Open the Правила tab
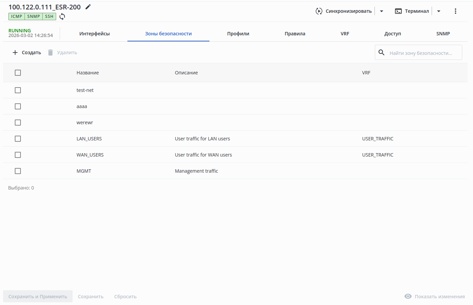The width and height of the screenshot is (473, 305). pyautogui.click(x=295, y=34)
